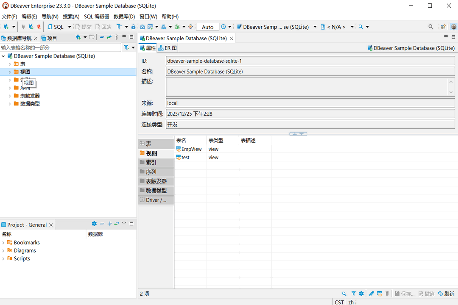
Task: Toggle the Auto commit mode box
Action: [207, 27]
